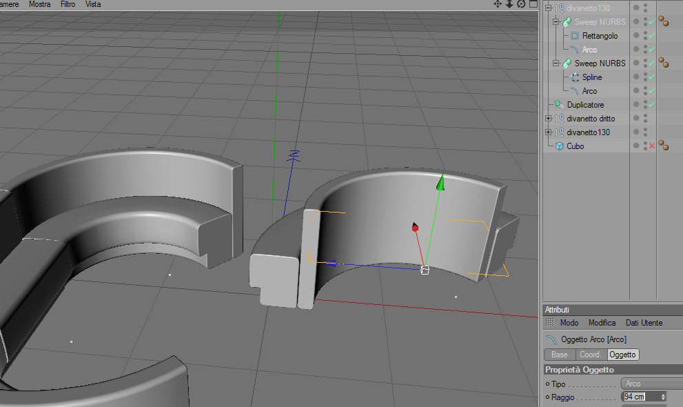Disable the green check on Spline
This screenshot has width=683, height=407.
coord(651,77)
